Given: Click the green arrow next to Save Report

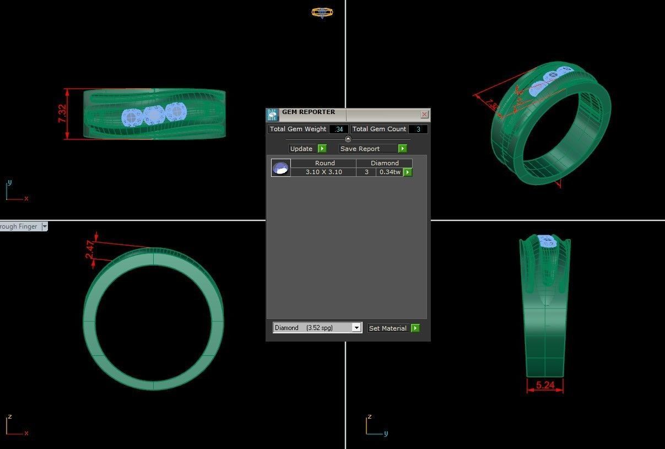Looking at the screenshot, I should 402,149.
